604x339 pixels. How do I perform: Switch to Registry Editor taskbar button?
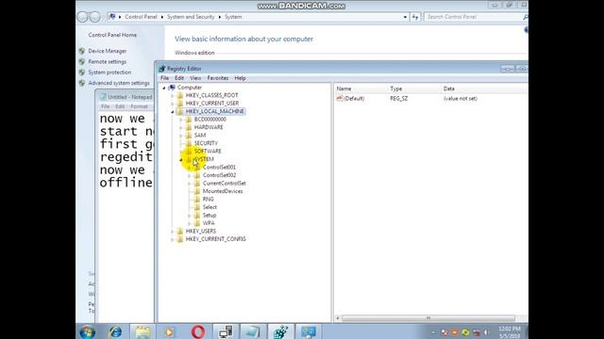point(281,331)
